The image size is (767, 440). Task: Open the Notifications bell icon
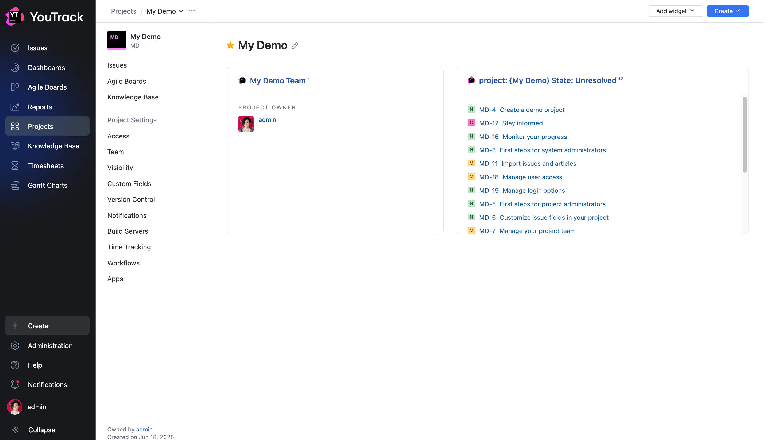click(x=15, y=384)
